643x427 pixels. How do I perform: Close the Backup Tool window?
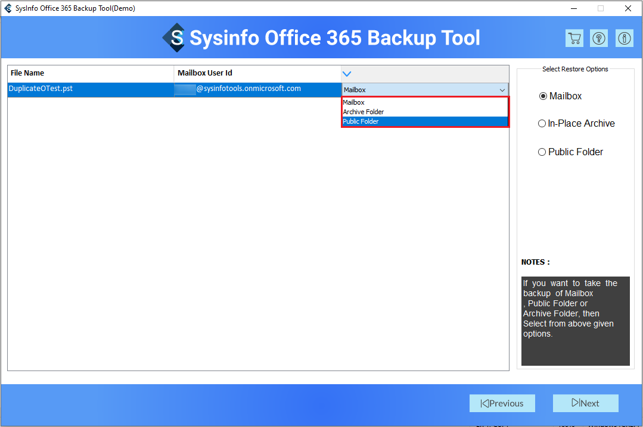click(628, 8)
